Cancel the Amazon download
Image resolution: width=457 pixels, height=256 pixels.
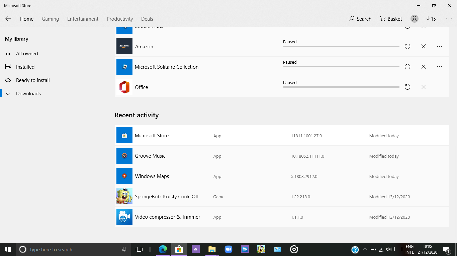coord(424,47)
